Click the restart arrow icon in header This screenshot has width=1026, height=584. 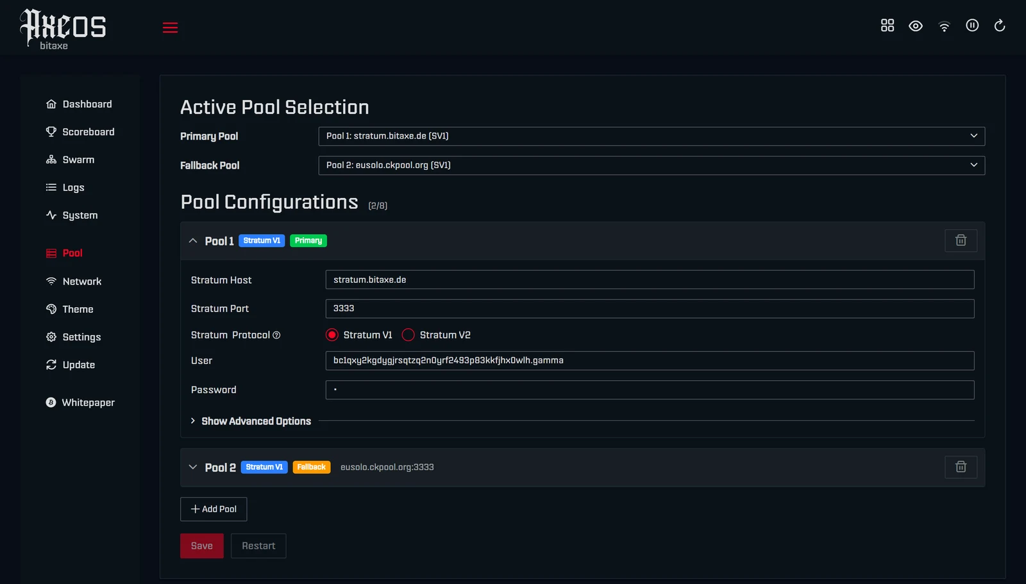1000,26
